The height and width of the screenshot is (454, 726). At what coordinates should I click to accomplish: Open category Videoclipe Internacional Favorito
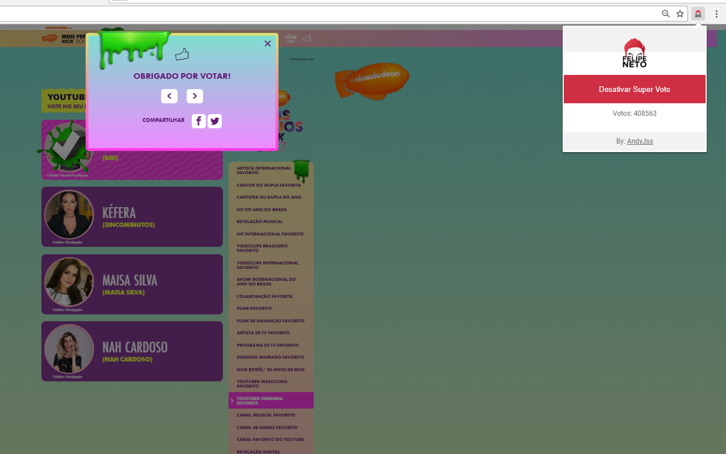(x=267, y=265)
